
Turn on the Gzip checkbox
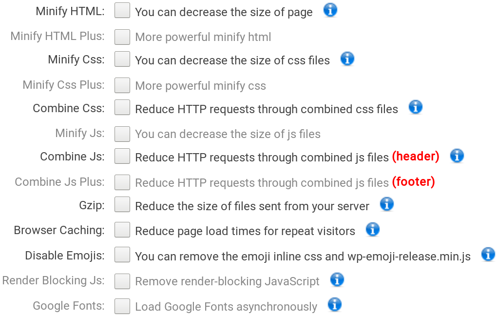coord(122,204)
